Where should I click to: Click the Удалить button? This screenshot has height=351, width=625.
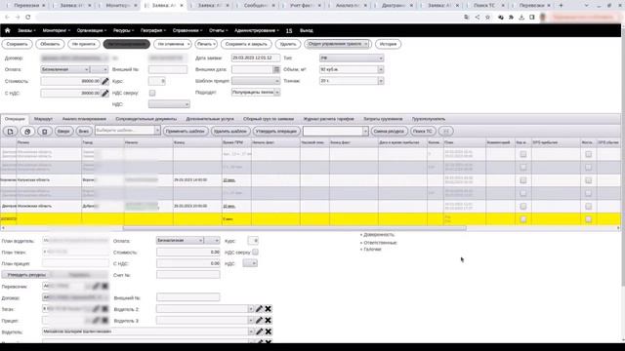[288, 44]
